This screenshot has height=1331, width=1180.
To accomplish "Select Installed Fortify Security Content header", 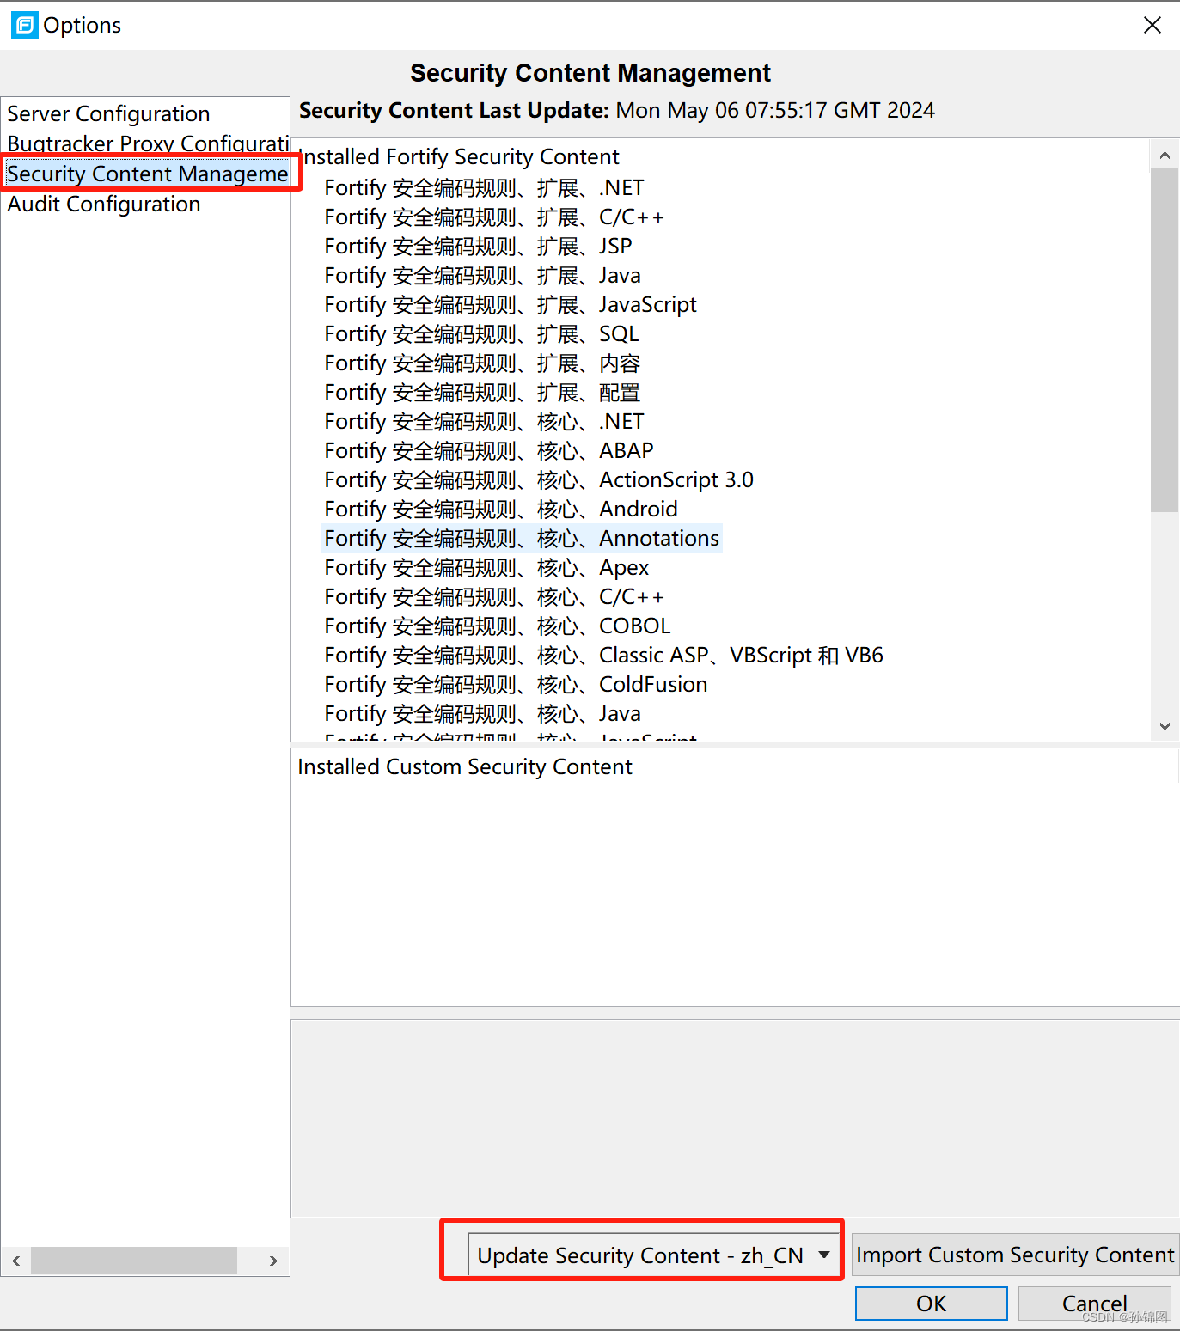I will 459,156.
